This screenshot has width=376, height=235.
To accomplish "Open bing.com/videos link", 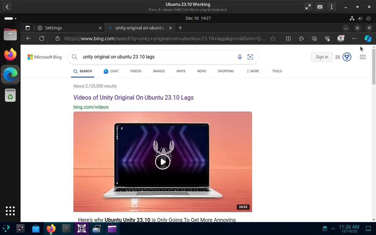I will (91, 107).
